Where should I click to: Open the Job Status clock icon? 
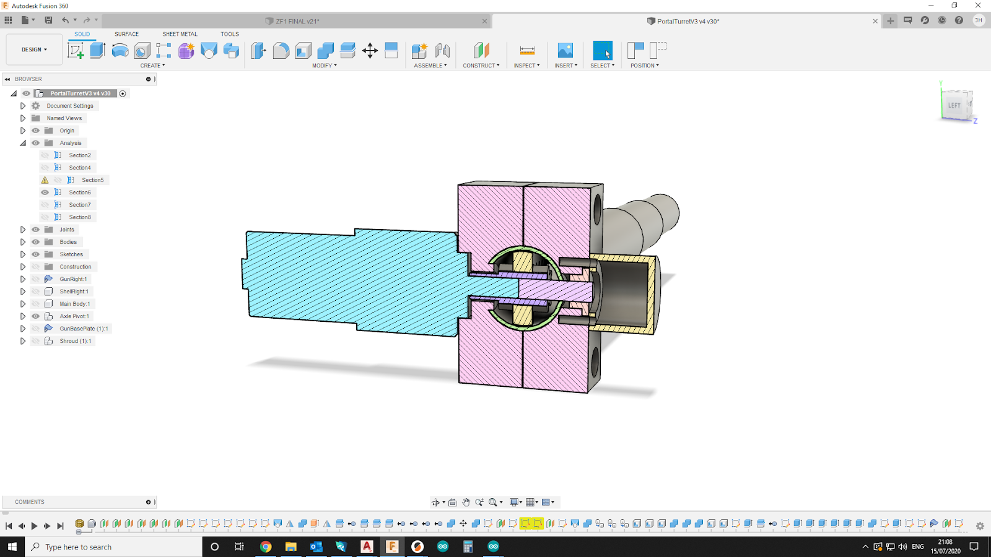coord(941,20)
